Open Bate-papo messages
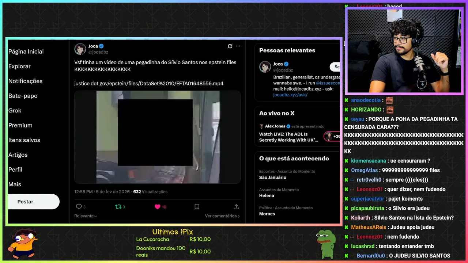Screen dimensions: 468x263 [23, 96]
